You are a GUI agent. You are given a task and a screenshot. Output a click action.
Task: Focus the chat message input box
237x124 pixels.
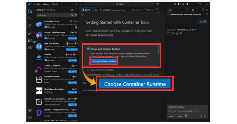(187, 111)
